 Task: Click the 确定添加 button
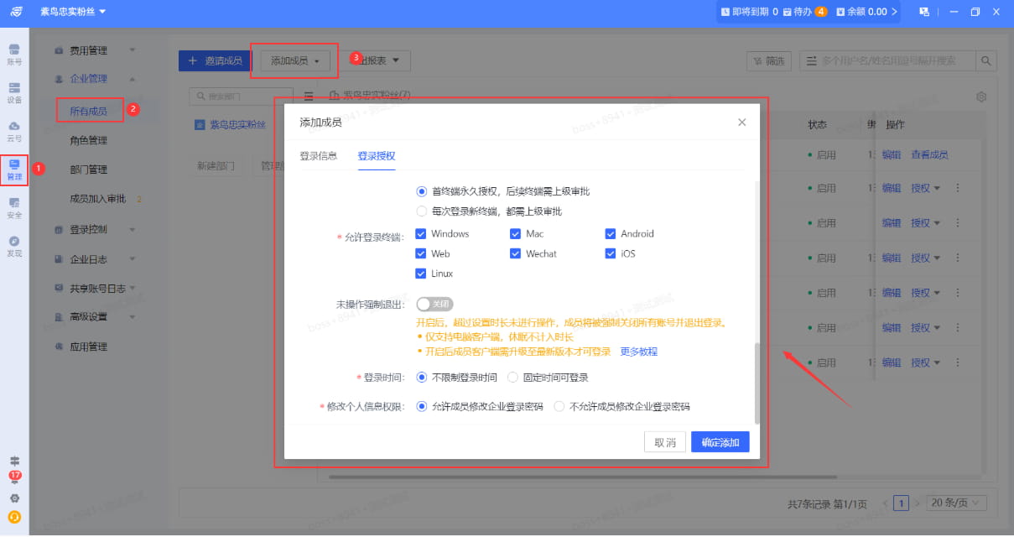point(720,441)
